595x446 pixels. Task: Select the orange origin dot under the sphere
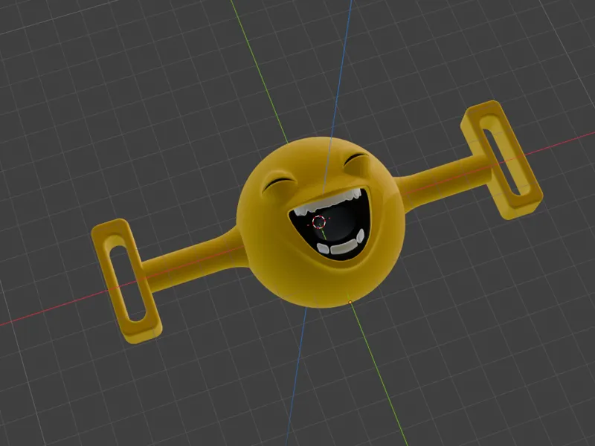point(350,303)
